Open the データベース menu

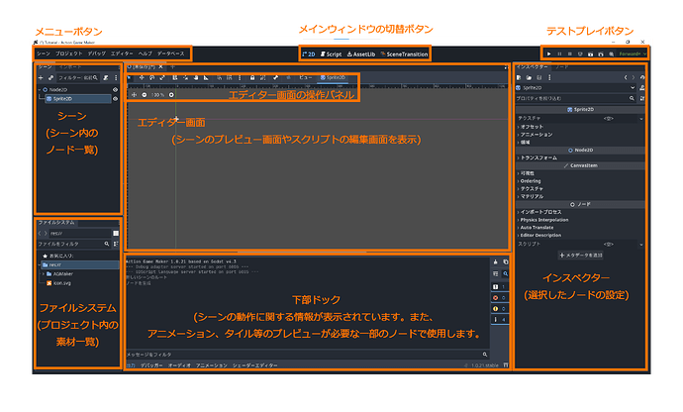[170, 53]
